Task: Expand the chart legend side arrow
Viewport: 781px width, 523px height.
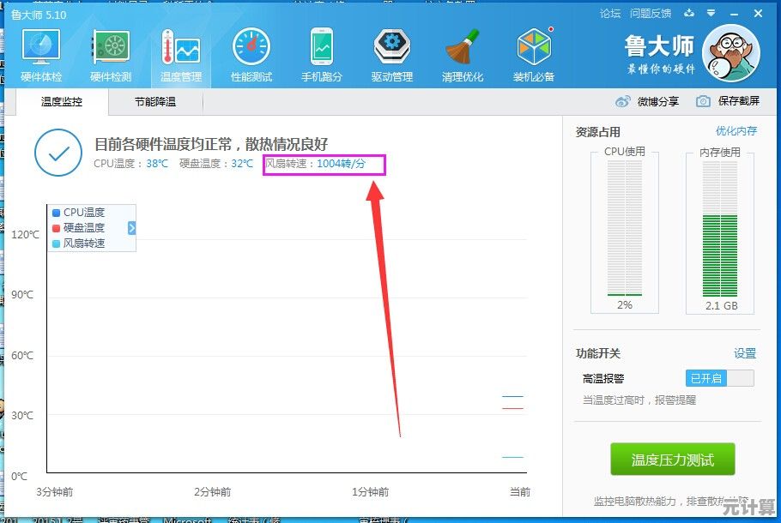Action: click(130, 227)
